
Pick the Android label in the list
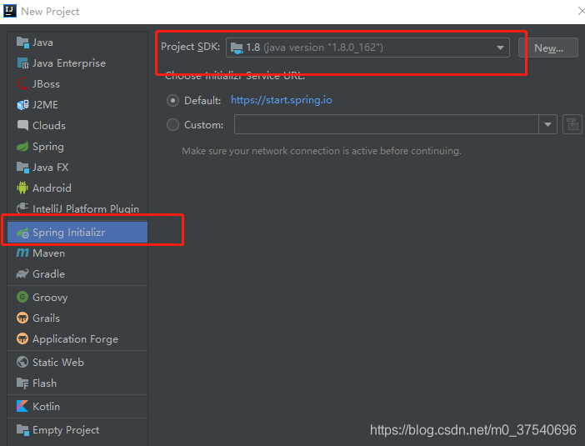(x=52, y=188)
